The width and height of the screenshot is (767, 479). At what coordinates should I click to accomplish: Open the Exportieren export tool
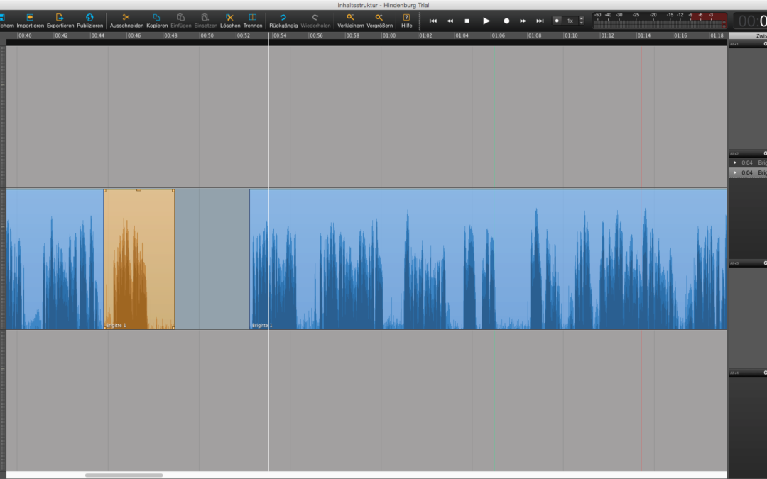60,18
